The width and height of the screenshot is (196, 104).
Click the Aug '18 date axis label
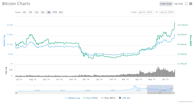32,79
